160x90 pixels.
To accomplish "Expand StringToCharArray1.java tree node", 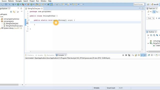I will [x=2, y=26].
